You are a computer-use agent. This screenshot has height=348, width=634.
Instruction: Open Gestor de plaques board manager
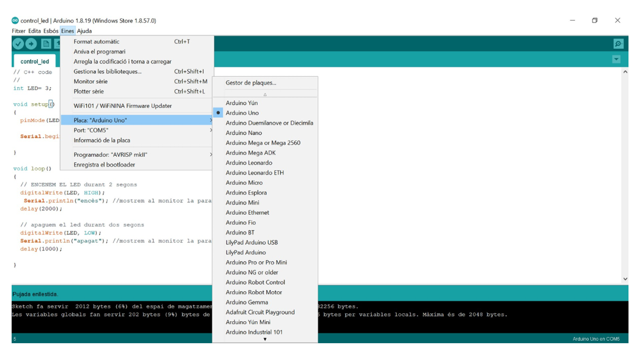pos(251,83)
